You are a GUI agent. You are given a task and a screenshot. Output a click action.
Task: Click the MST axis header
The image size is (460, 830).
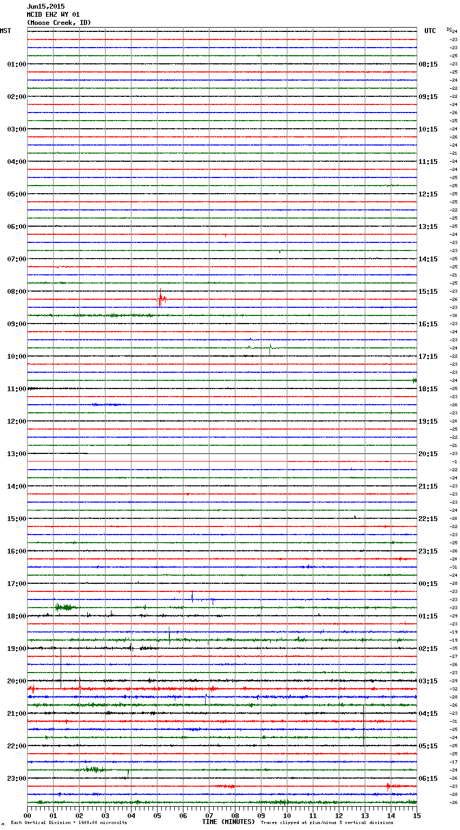(5, 31)
